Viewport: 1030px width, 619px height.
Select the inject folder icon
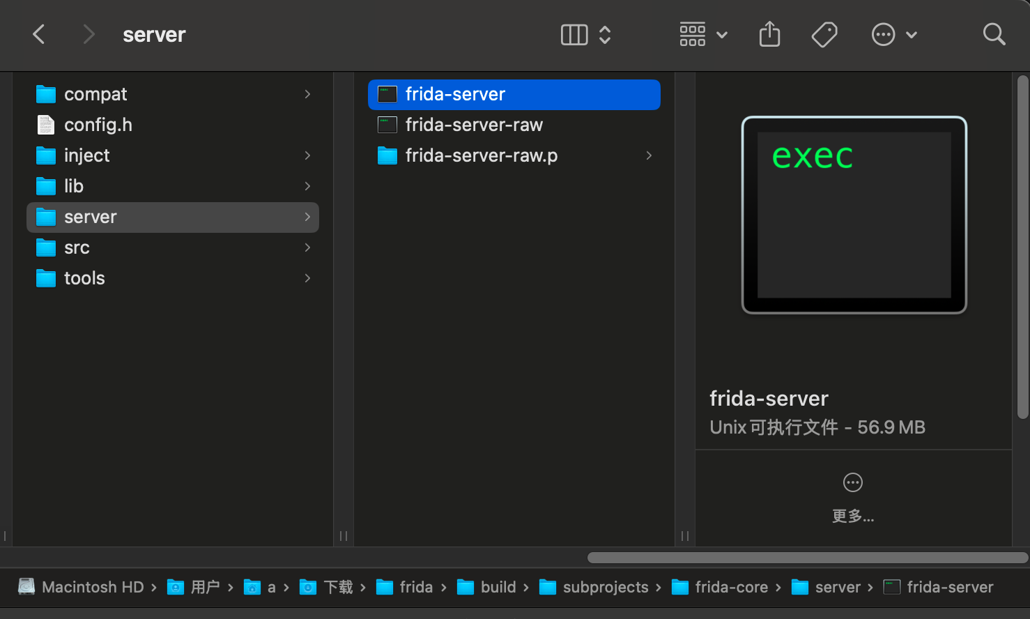coord(46,155)
